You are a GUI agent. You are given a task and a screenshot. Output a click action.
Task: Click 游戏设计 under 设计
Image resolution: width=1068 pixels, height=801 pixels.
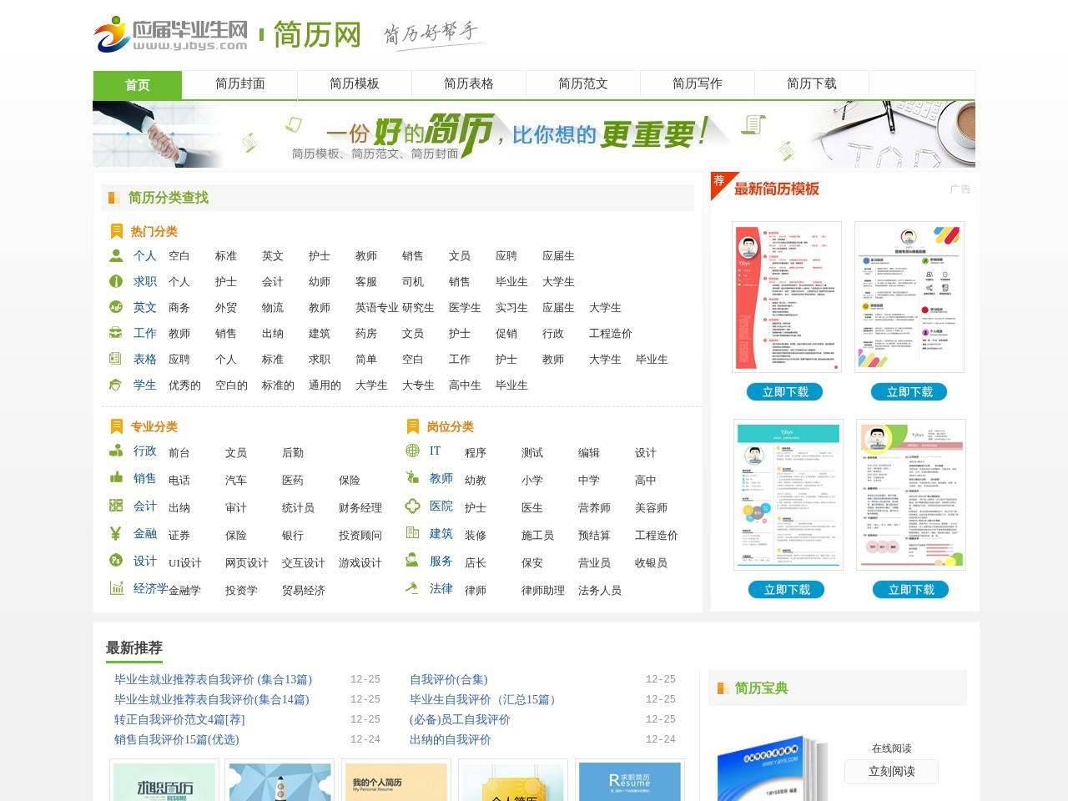[x=360, y=562]
